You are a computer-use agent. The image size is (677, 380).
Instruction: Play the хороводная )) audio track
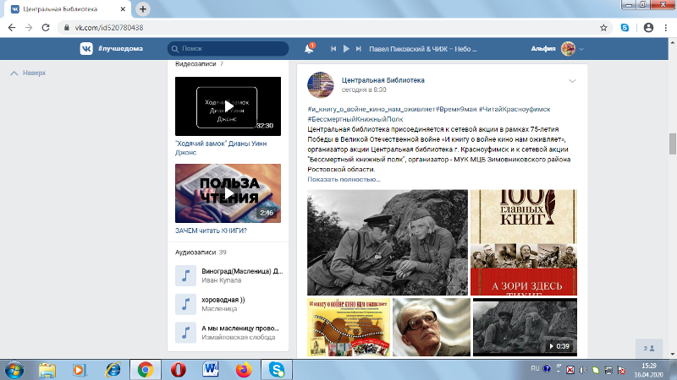click(185, 303)
